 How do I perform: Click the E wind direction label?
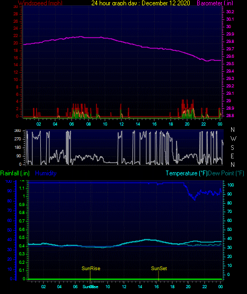232,156
